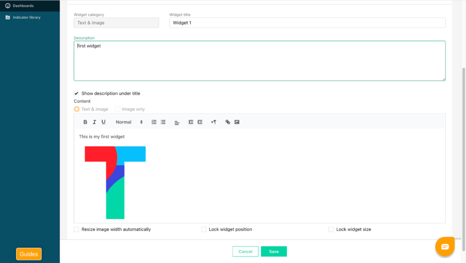Enable Resize image width automatically
This screenshot has height=263, width=466.
[76, 229]
